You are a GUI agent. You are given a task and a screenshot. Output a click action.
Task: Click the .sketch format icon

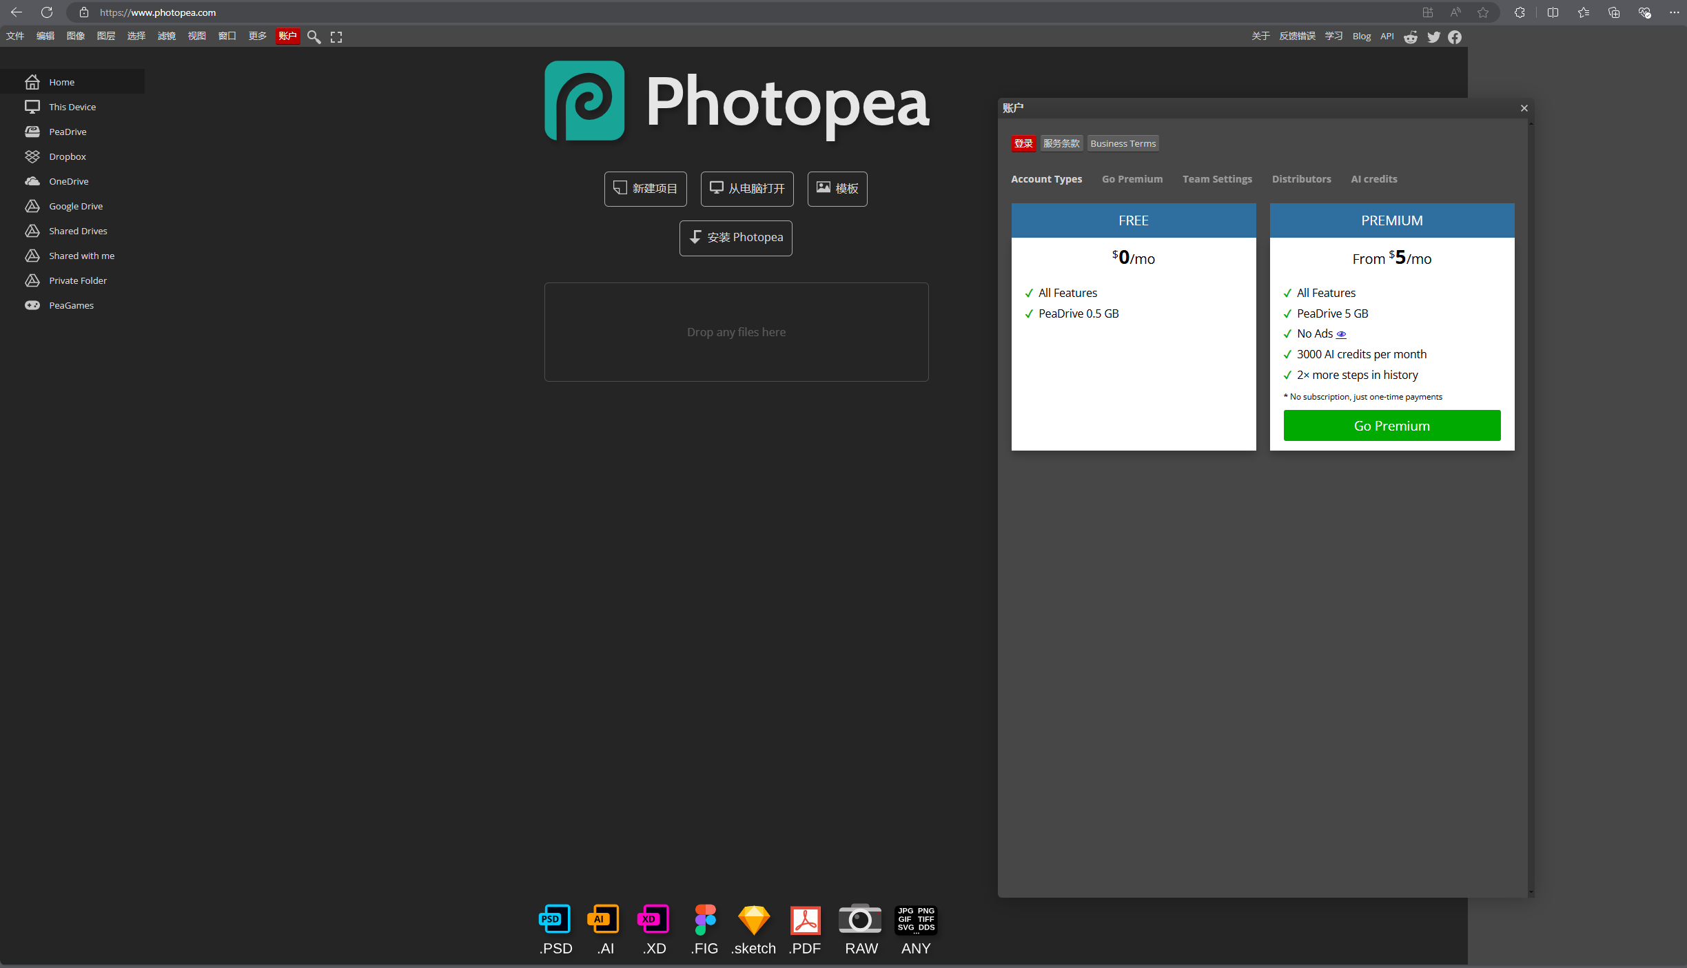[753, 920]
